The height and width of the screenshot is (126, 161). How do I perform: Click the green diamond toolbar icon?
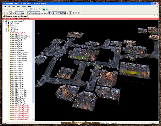point(68,13)
